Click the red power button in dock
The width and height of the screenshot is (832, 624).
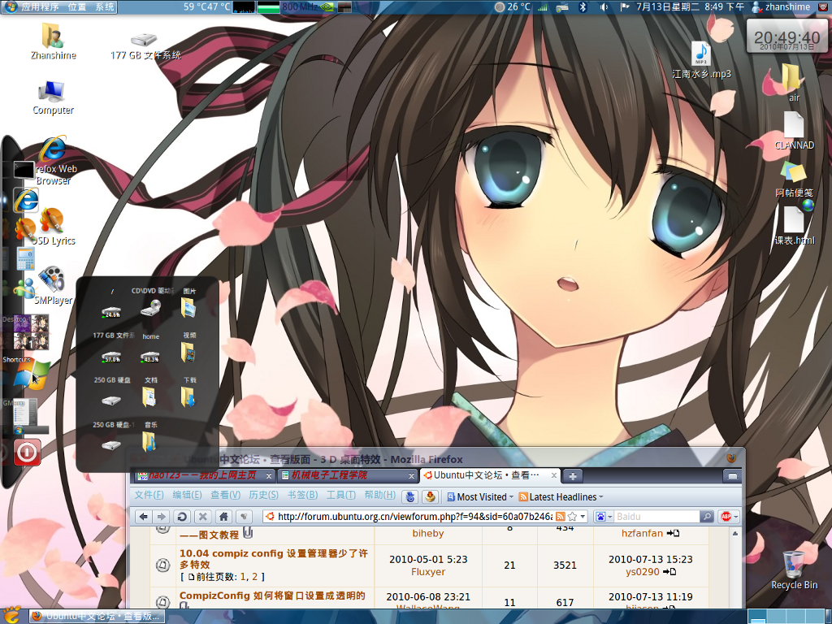(x=27, y=453)
